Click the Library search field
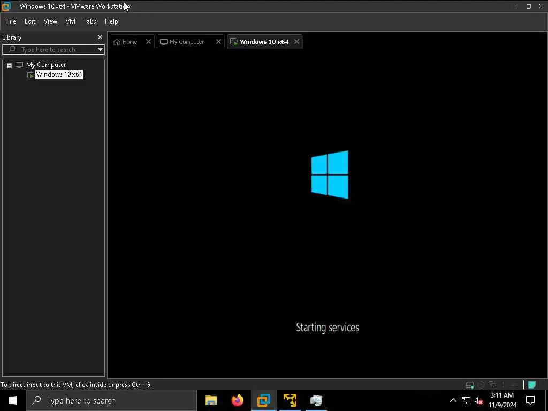The width and height of the screenshot is (548, 411). point(53,49)
